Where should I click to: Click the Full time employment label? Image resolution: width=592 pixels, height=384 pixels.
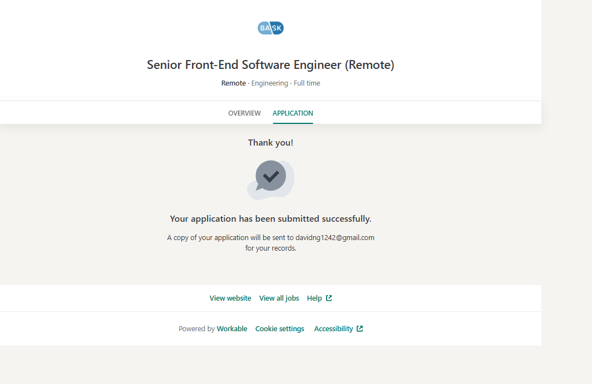(307, 83)
